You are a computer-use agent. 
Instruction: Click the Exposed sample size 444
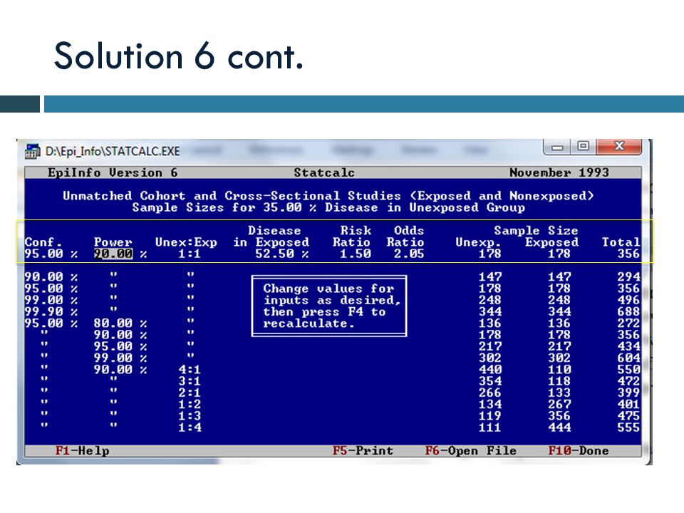pos(559,427)
